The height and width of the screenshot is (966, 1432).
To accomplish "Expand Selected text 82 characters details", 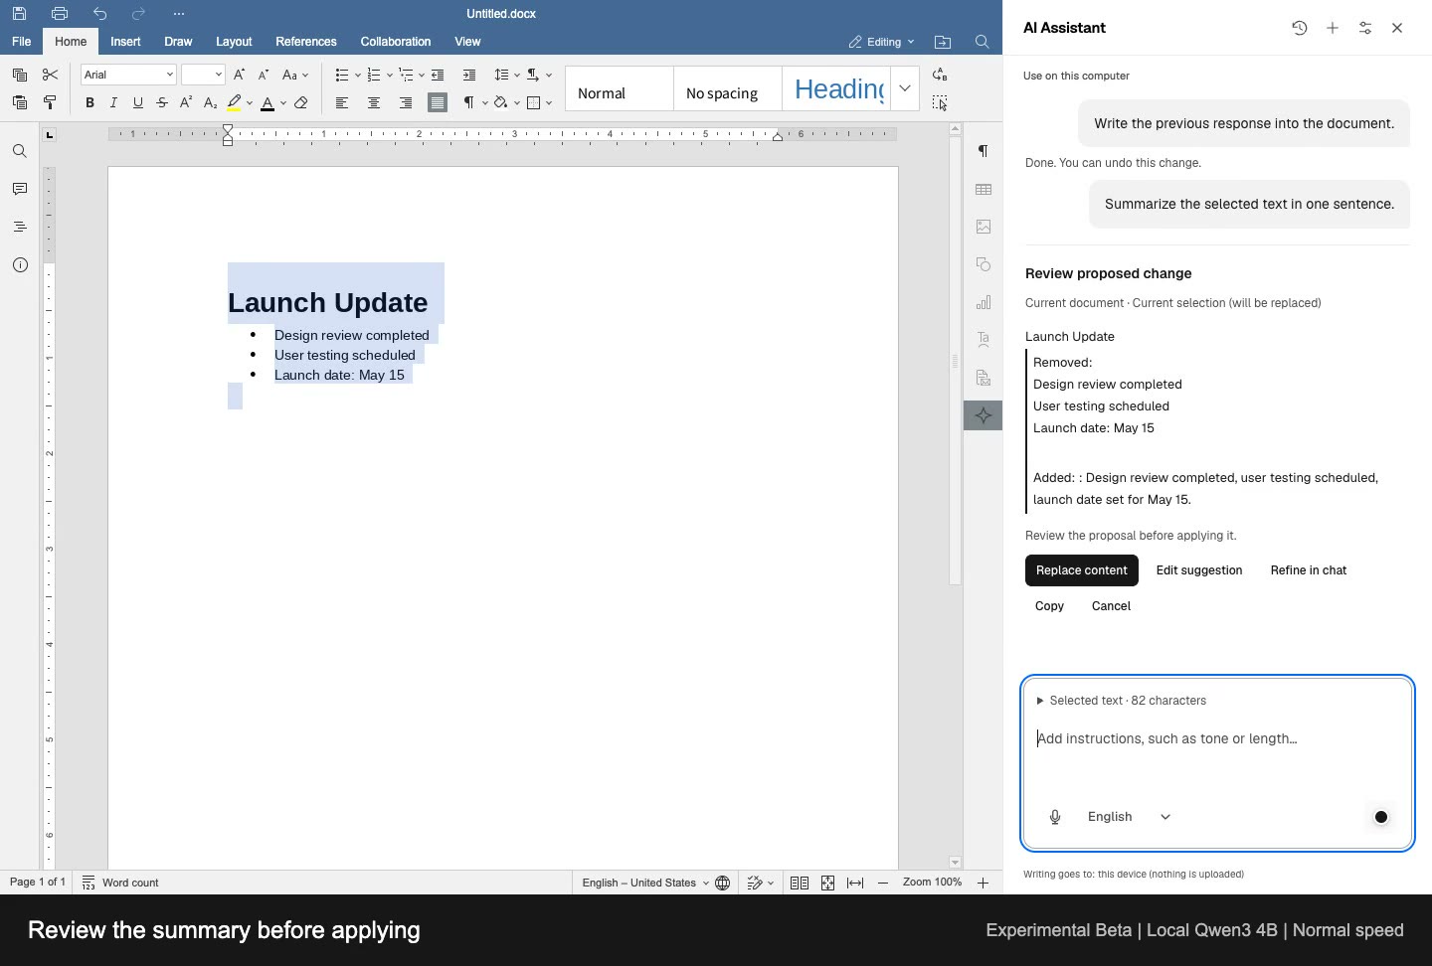I will (x=1121, y=701).
